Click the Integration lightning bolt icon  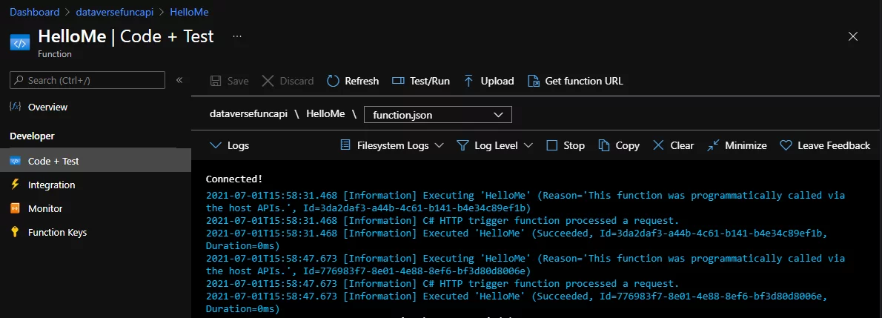click(15, 185)
